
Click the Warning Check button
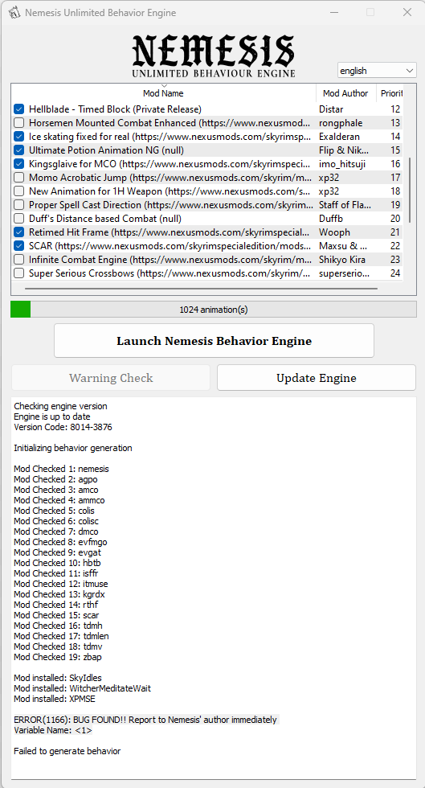click(x=111, y=378)
